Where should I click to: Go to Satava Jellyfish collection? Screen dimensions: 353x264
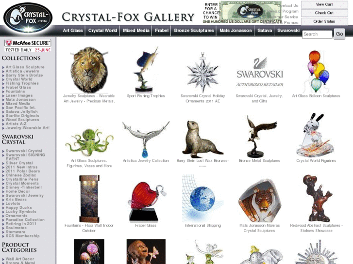click(x=22, y=112)
